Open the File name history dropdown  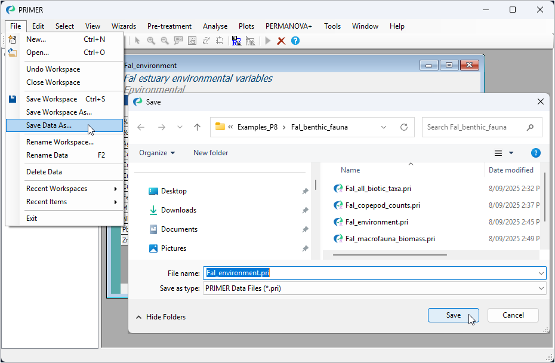coord(541,273)
